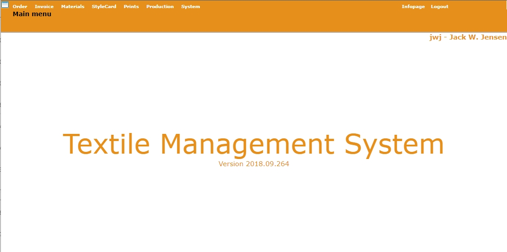Click empty header space between System and Infopage

(301, 7)
